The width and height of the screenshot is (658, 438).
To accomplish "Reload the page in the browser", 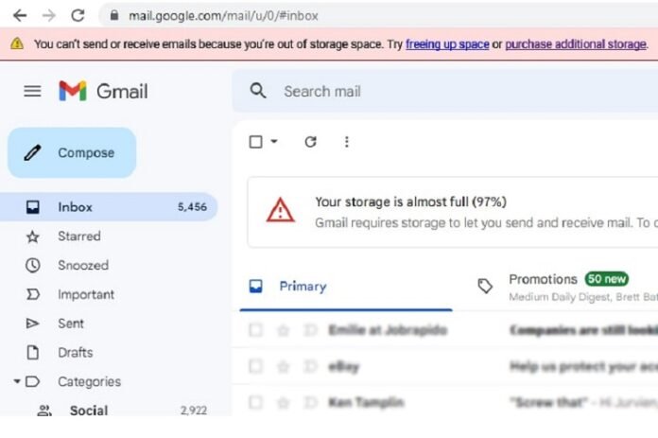I will click(78, 15).
